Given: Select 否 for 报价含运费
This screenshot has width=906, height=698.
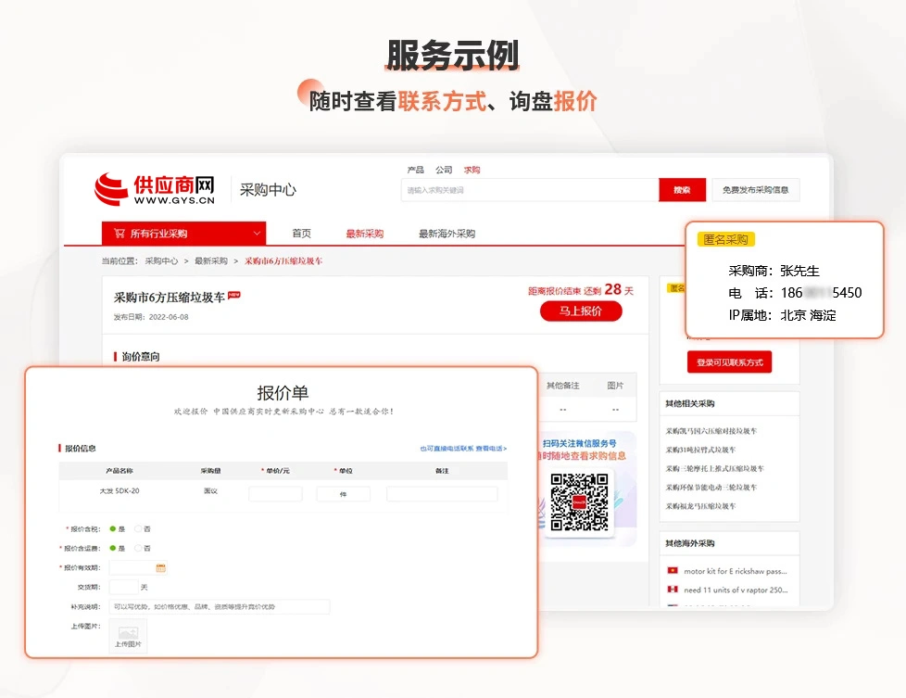Looking at the screenshot, I should (x=138, y=548).
